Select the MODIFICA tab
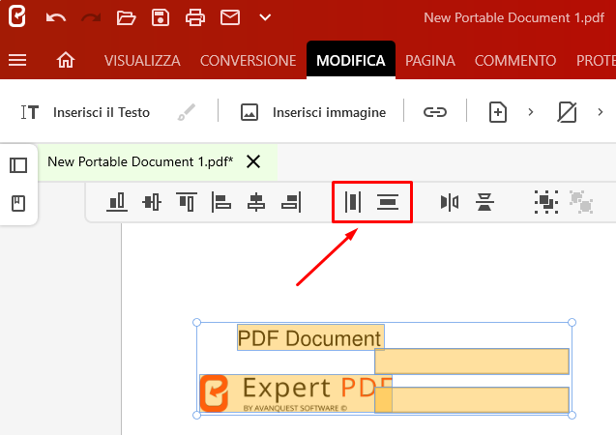The image size is (616, 435). click(351, 60)
